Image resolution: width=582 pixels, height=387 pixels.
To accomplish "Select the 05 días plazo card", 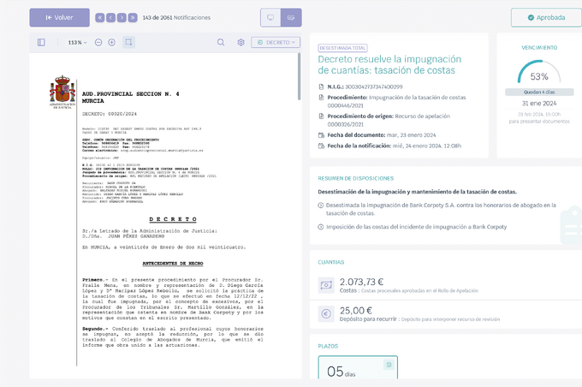I will pyautogui.click(x=358, y=367).
